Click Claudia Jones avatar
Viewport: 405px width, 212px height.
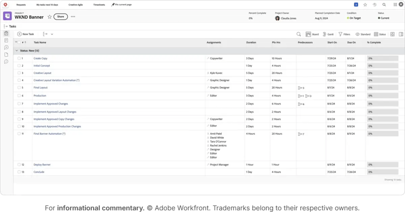click(277, 18)
